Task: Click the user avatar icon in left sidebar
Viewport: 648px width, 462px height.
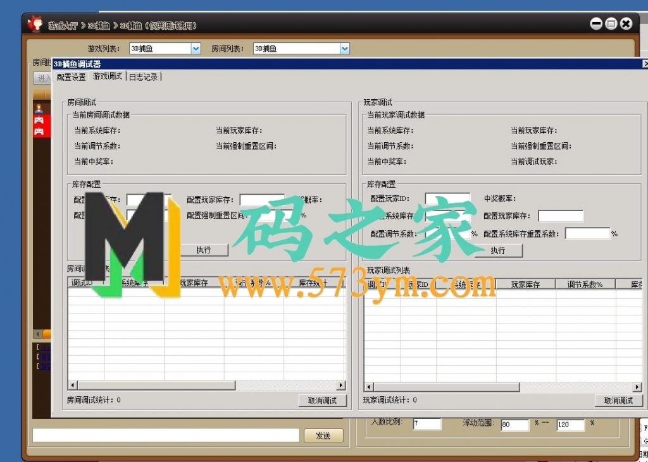Action: [x=39, y=109]
